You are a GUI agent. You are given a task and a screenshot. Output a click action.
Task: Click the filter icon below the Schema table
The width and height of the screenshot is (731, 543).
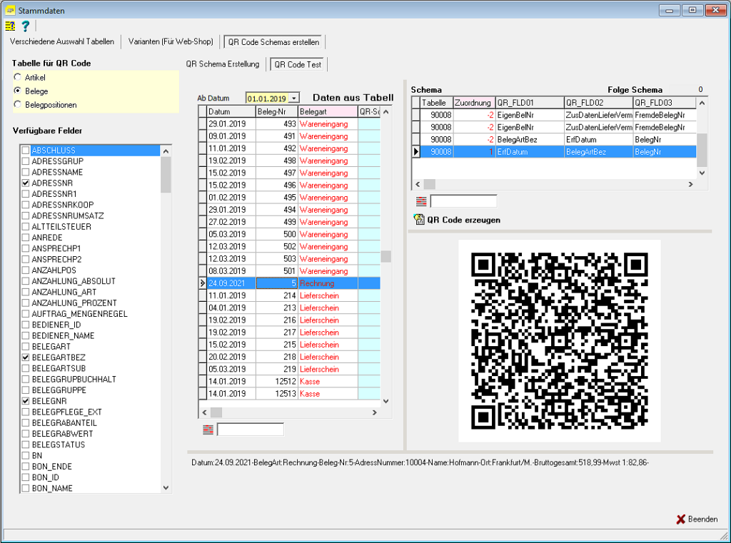pos(421,201)
